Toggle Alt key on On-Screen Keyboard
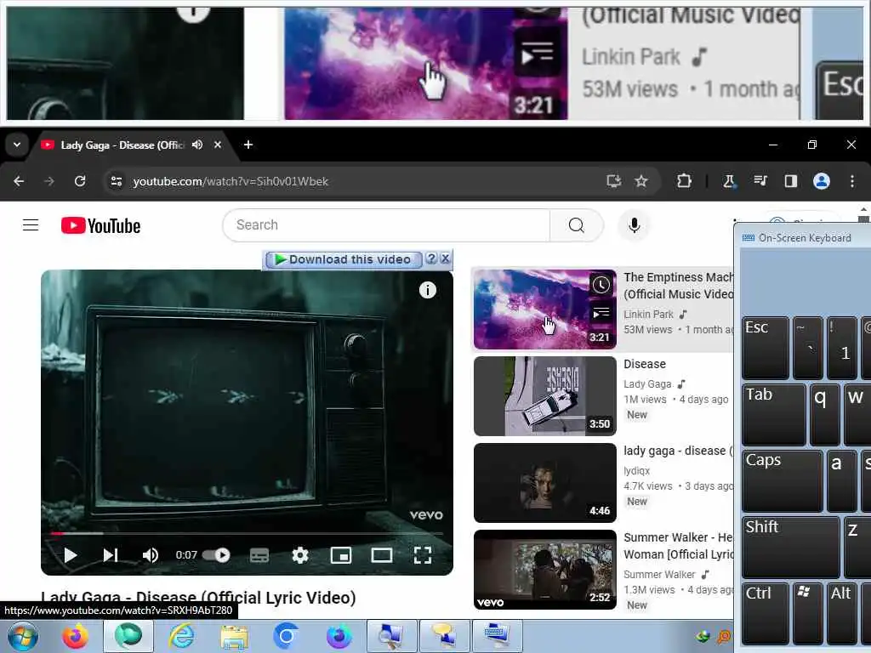871x653 pixels. click(841, 614)
